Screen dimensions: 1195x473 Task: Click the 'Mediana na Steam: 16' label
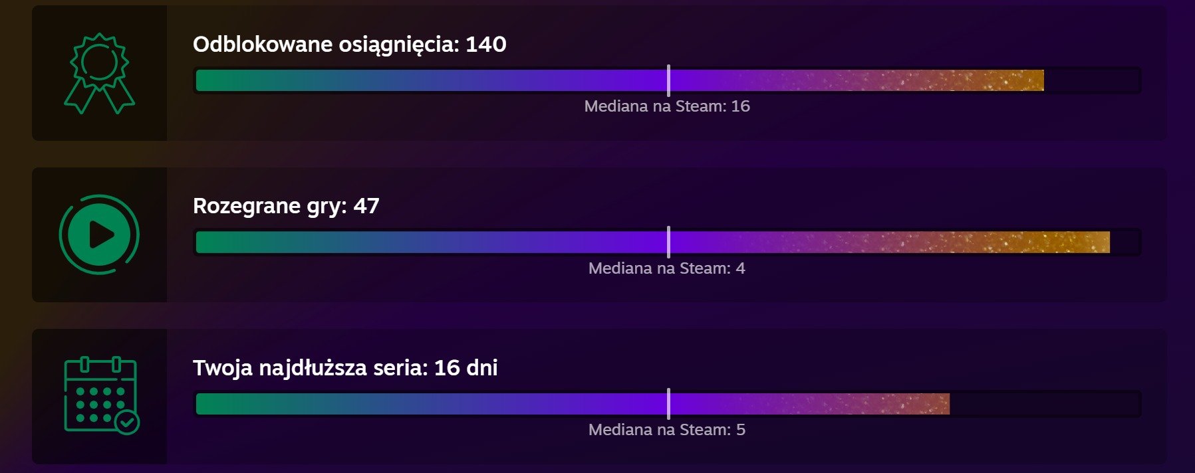(x=667, y=106)
